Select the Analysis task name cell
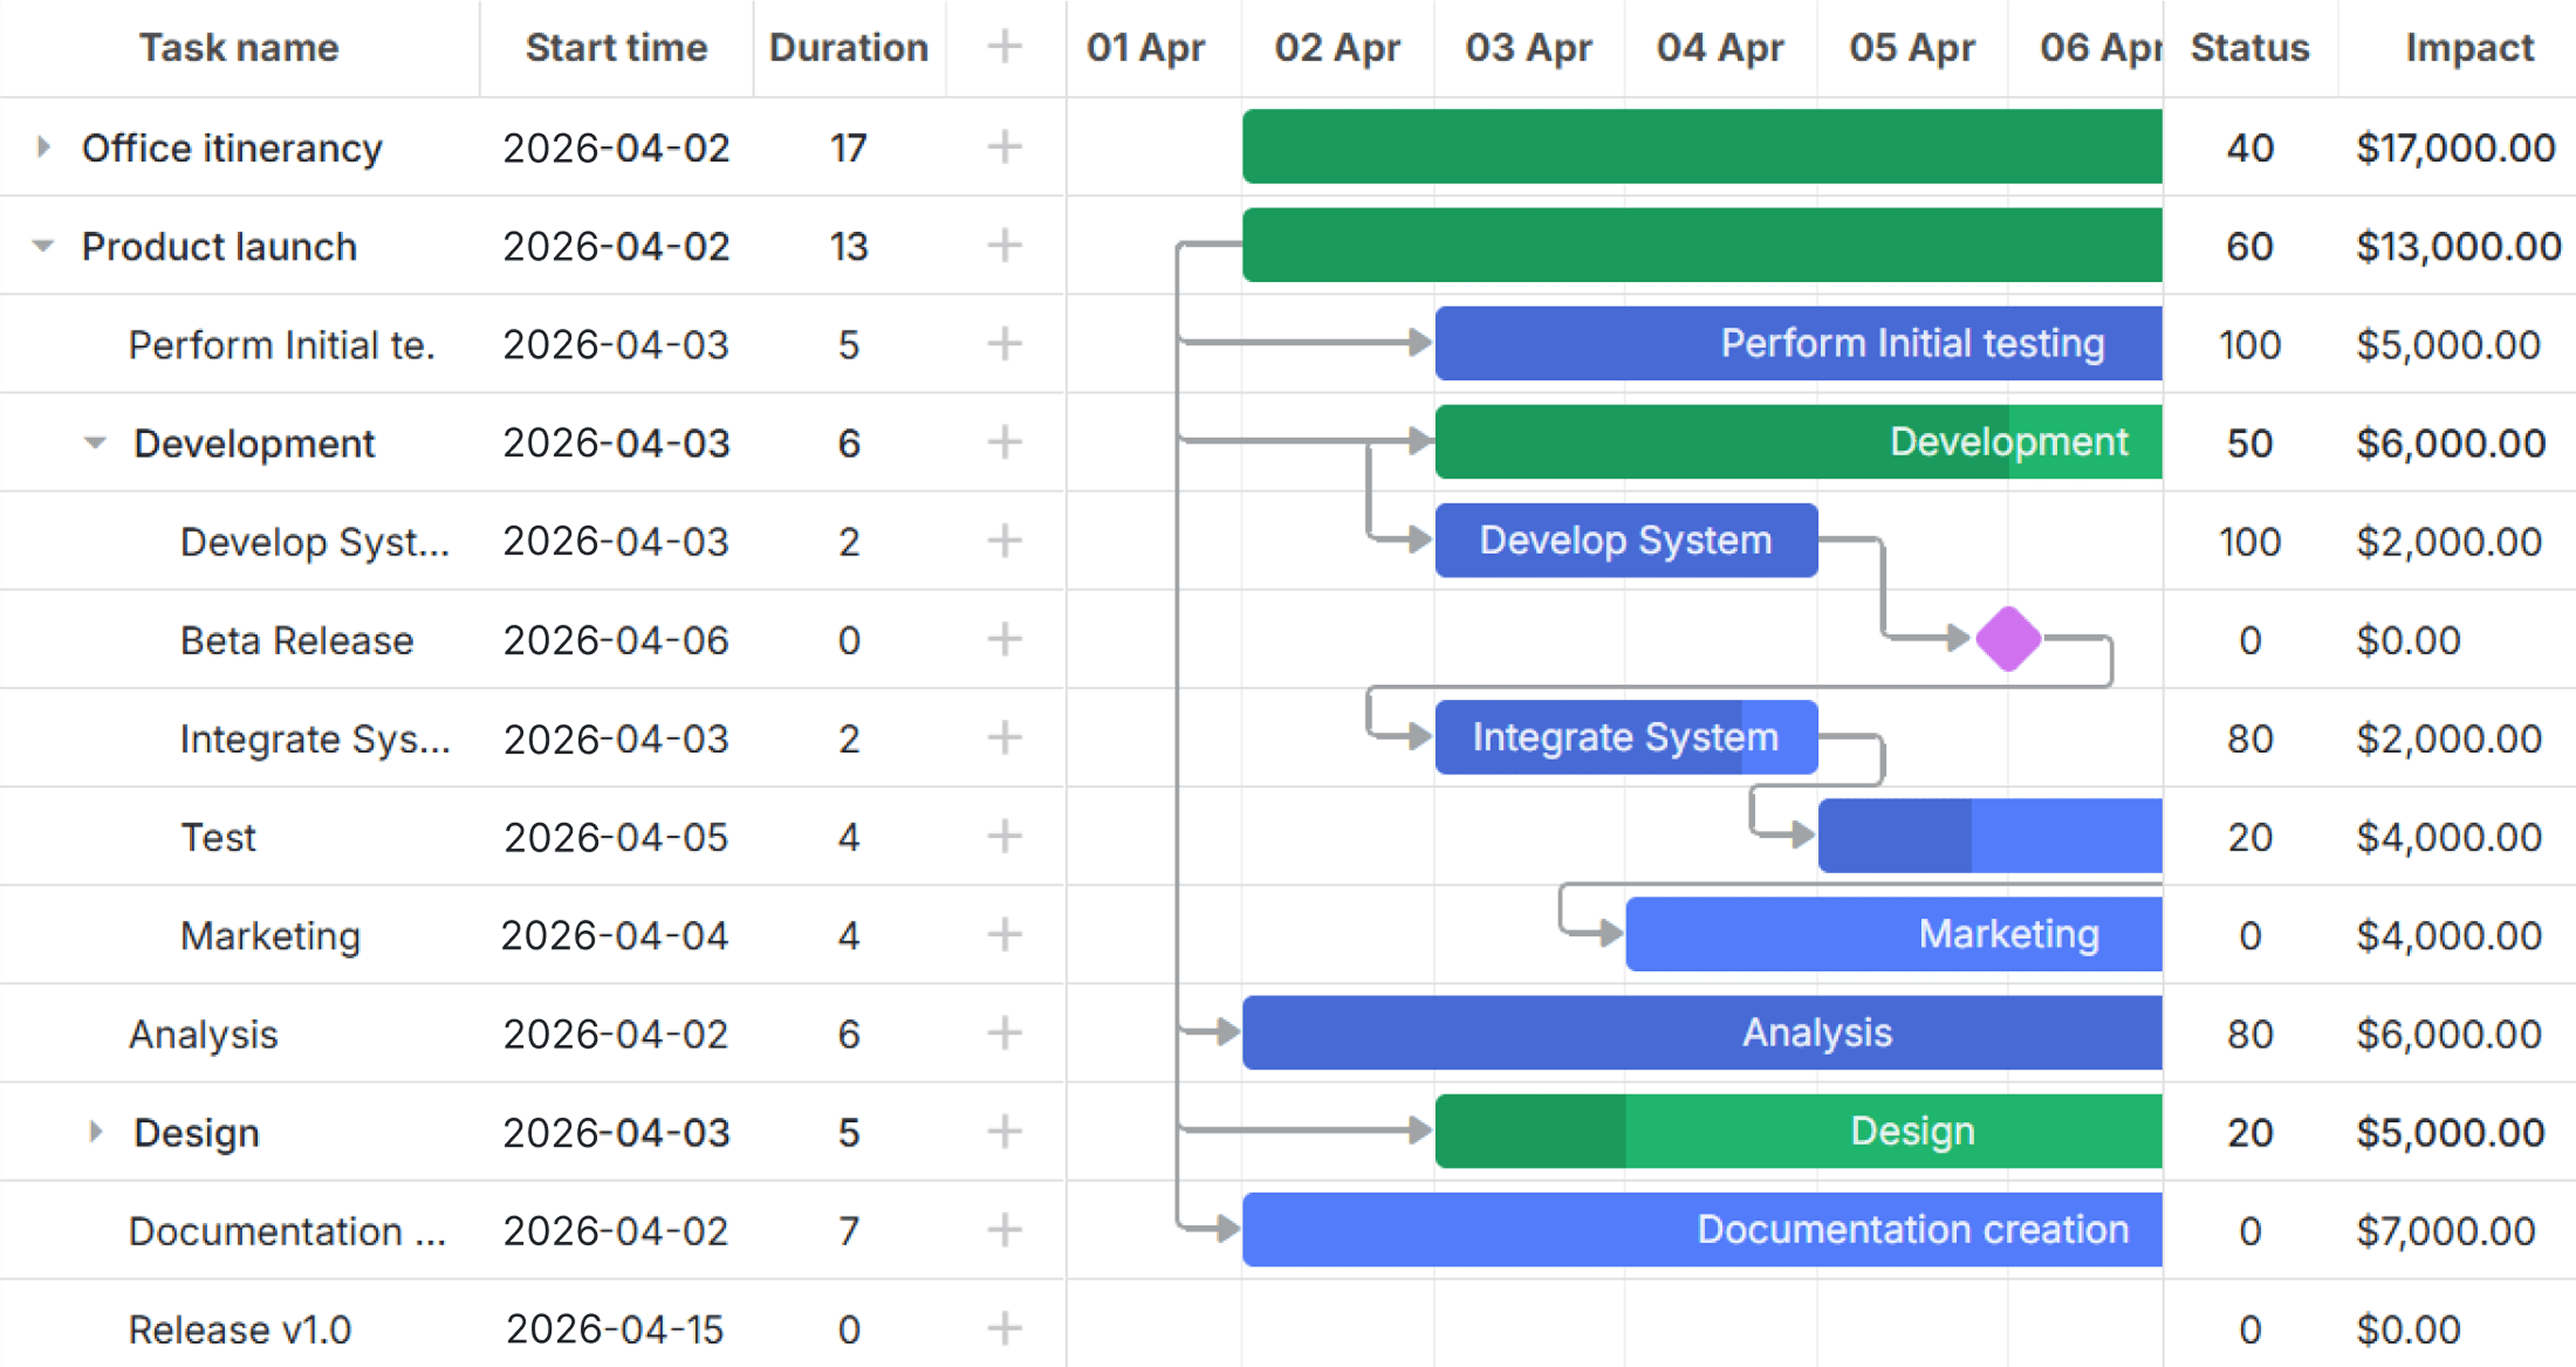The width and height of the screenshot is (2576, 1367). click(203, 1034)
